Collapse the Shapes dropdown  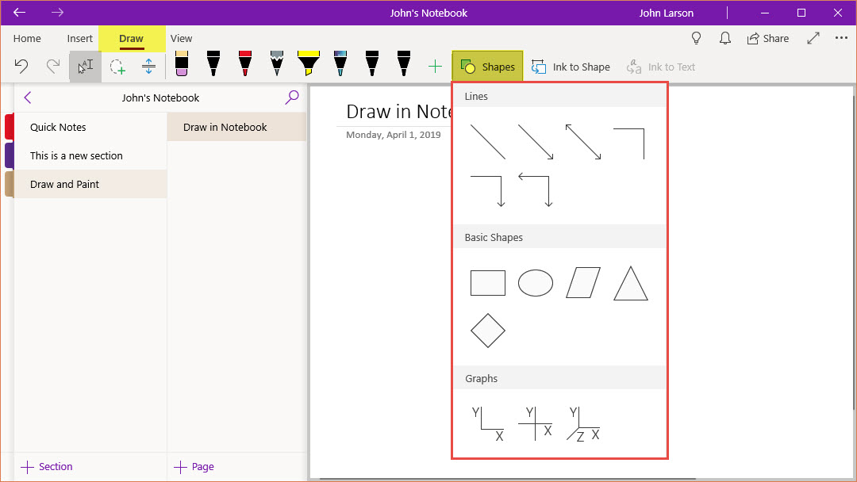[x=488, y=67]
